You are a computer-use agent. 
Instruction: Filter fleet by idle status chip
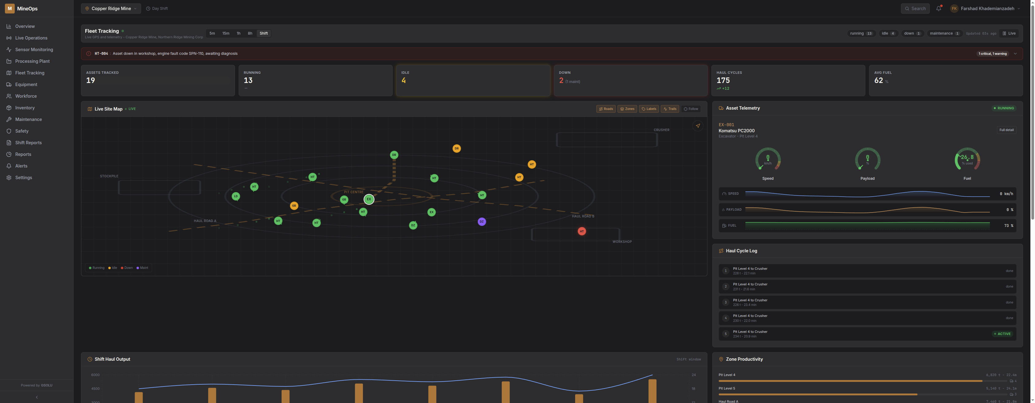[x=888, y=34]
